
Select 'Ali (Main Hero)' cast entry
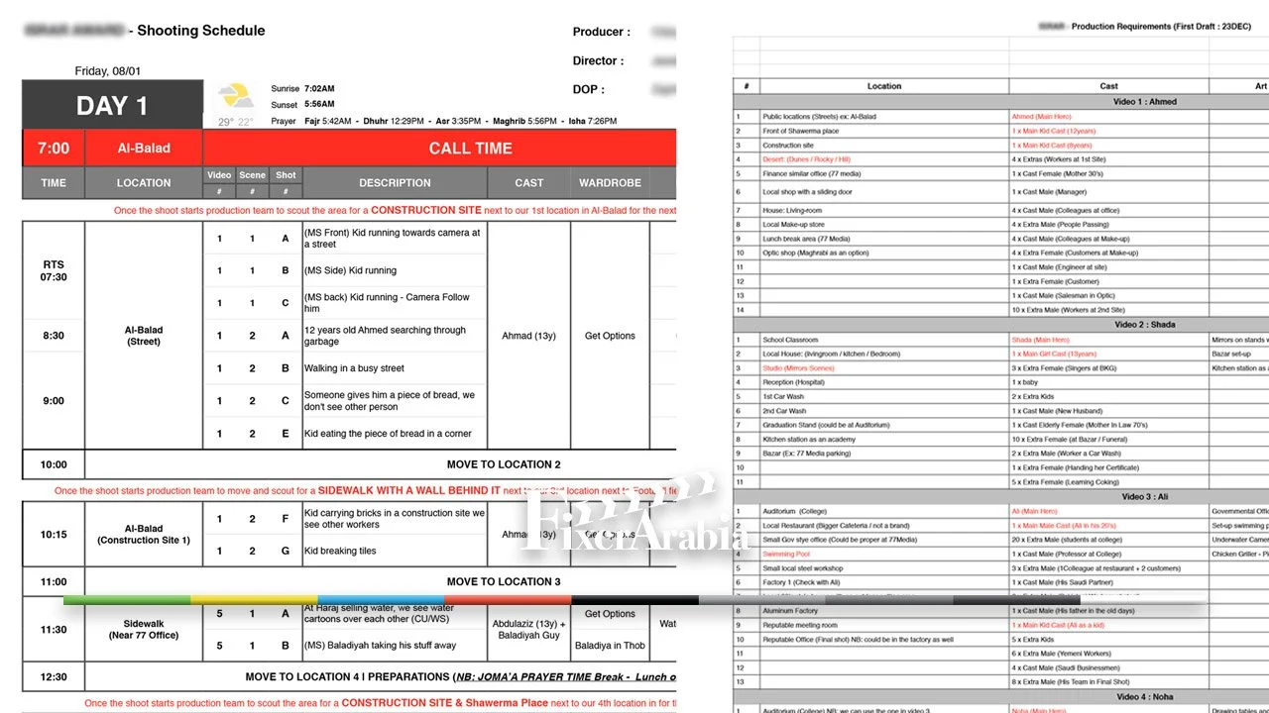pyautogui.click(x=1035, y=512)
